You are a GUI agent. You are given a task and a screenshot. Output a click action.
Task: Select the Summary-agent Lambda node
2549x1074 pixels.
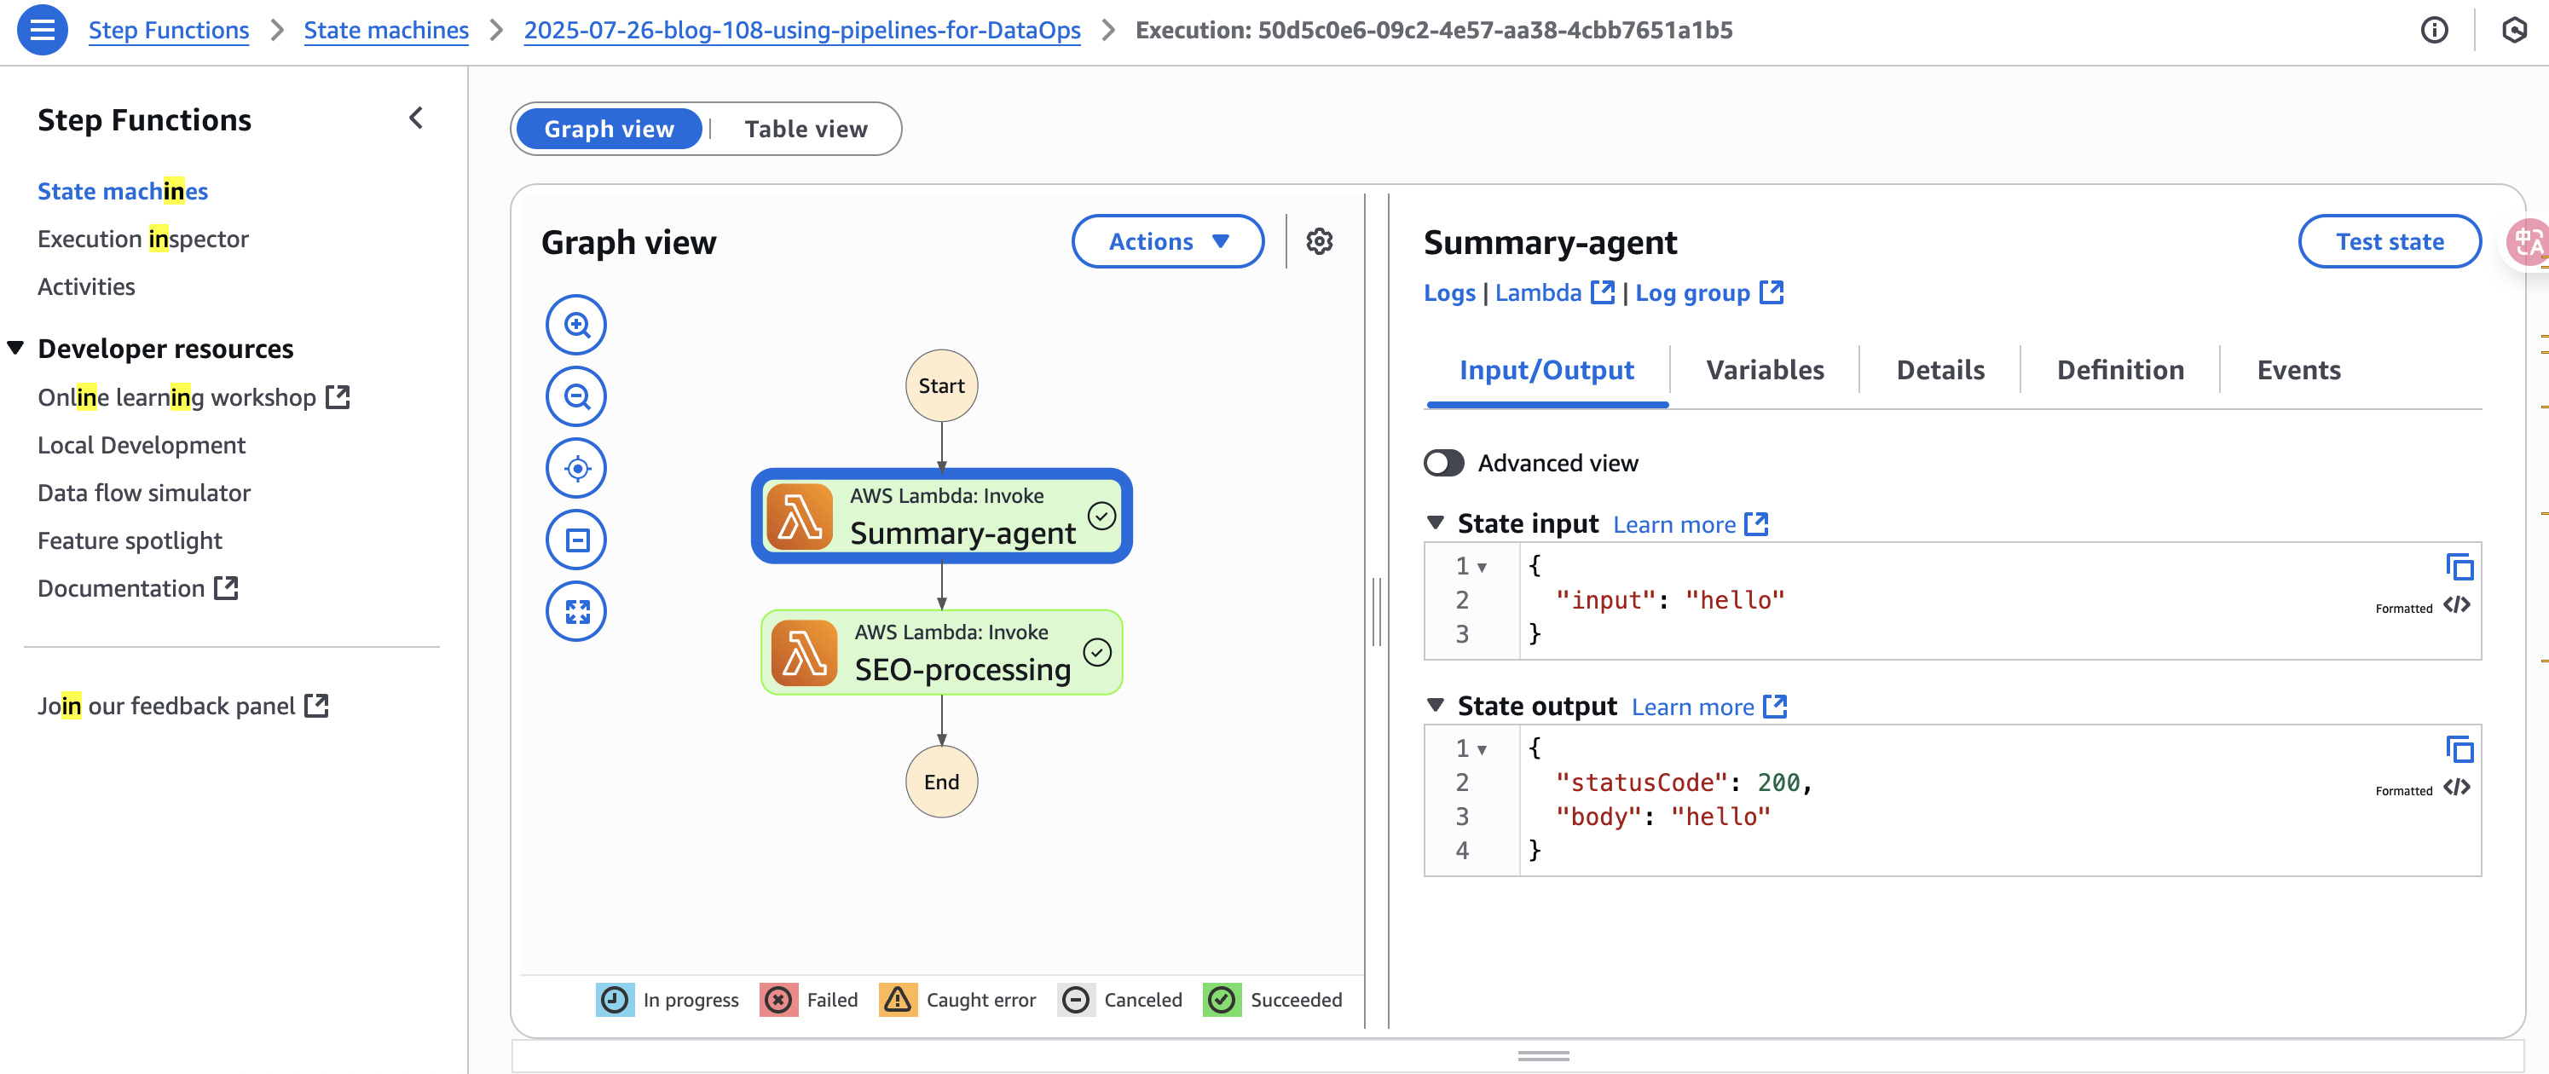(x=941, y=517)
